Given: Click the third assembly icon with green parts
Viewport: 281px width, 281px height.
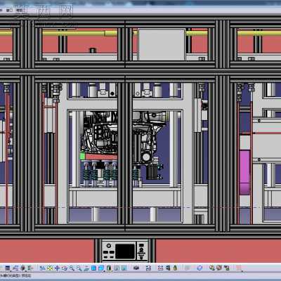Looking at the screenshot, I should click(226, 268).
